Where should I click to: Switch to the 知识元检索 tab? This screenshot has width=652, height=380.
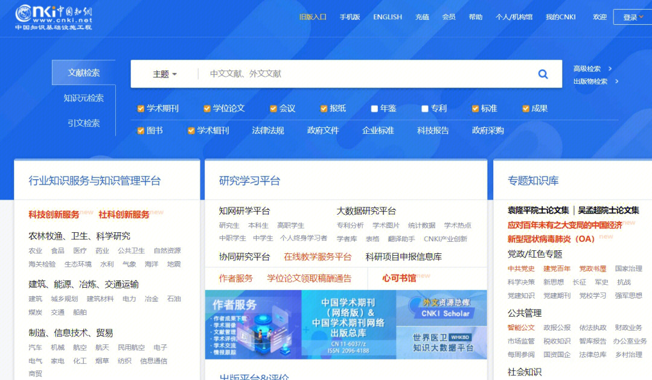[83, 98]
